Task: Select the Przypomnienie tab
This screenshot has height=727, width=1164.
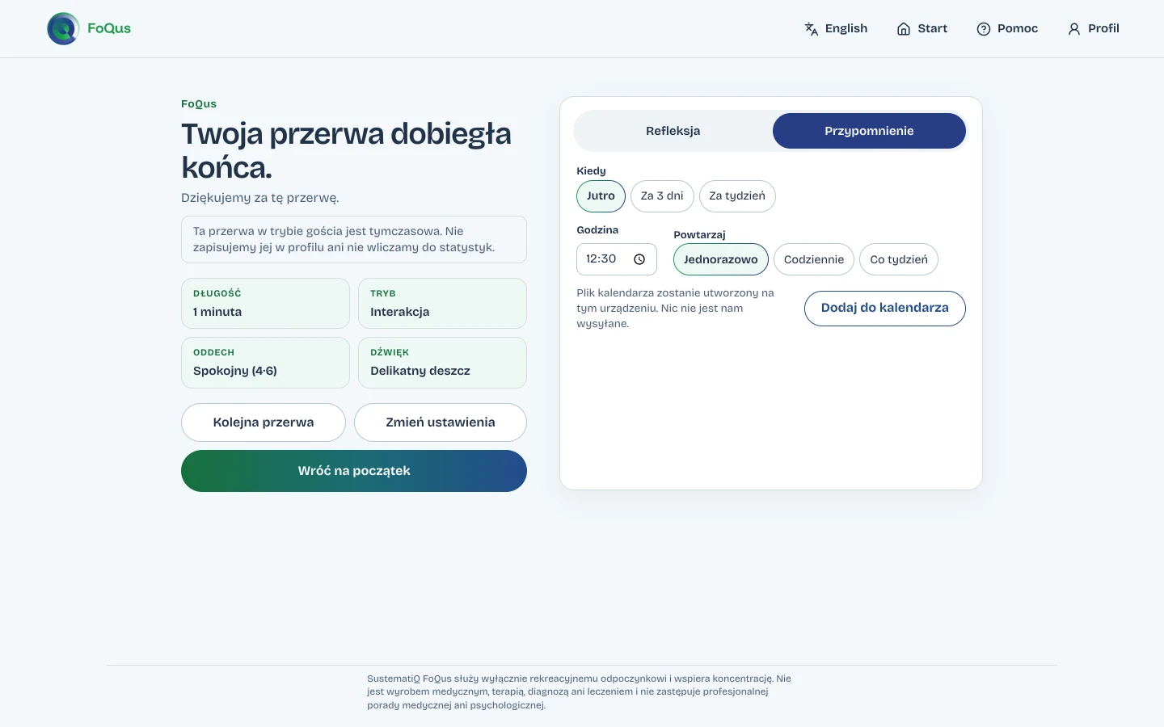Action: [869, 131]
